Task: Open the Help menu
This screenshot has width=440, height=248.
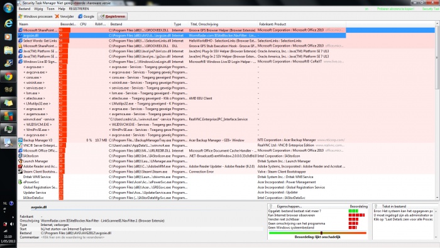Action: click(62, 9)
